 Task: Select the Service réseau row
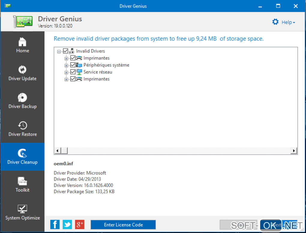[x=98, y=72]
